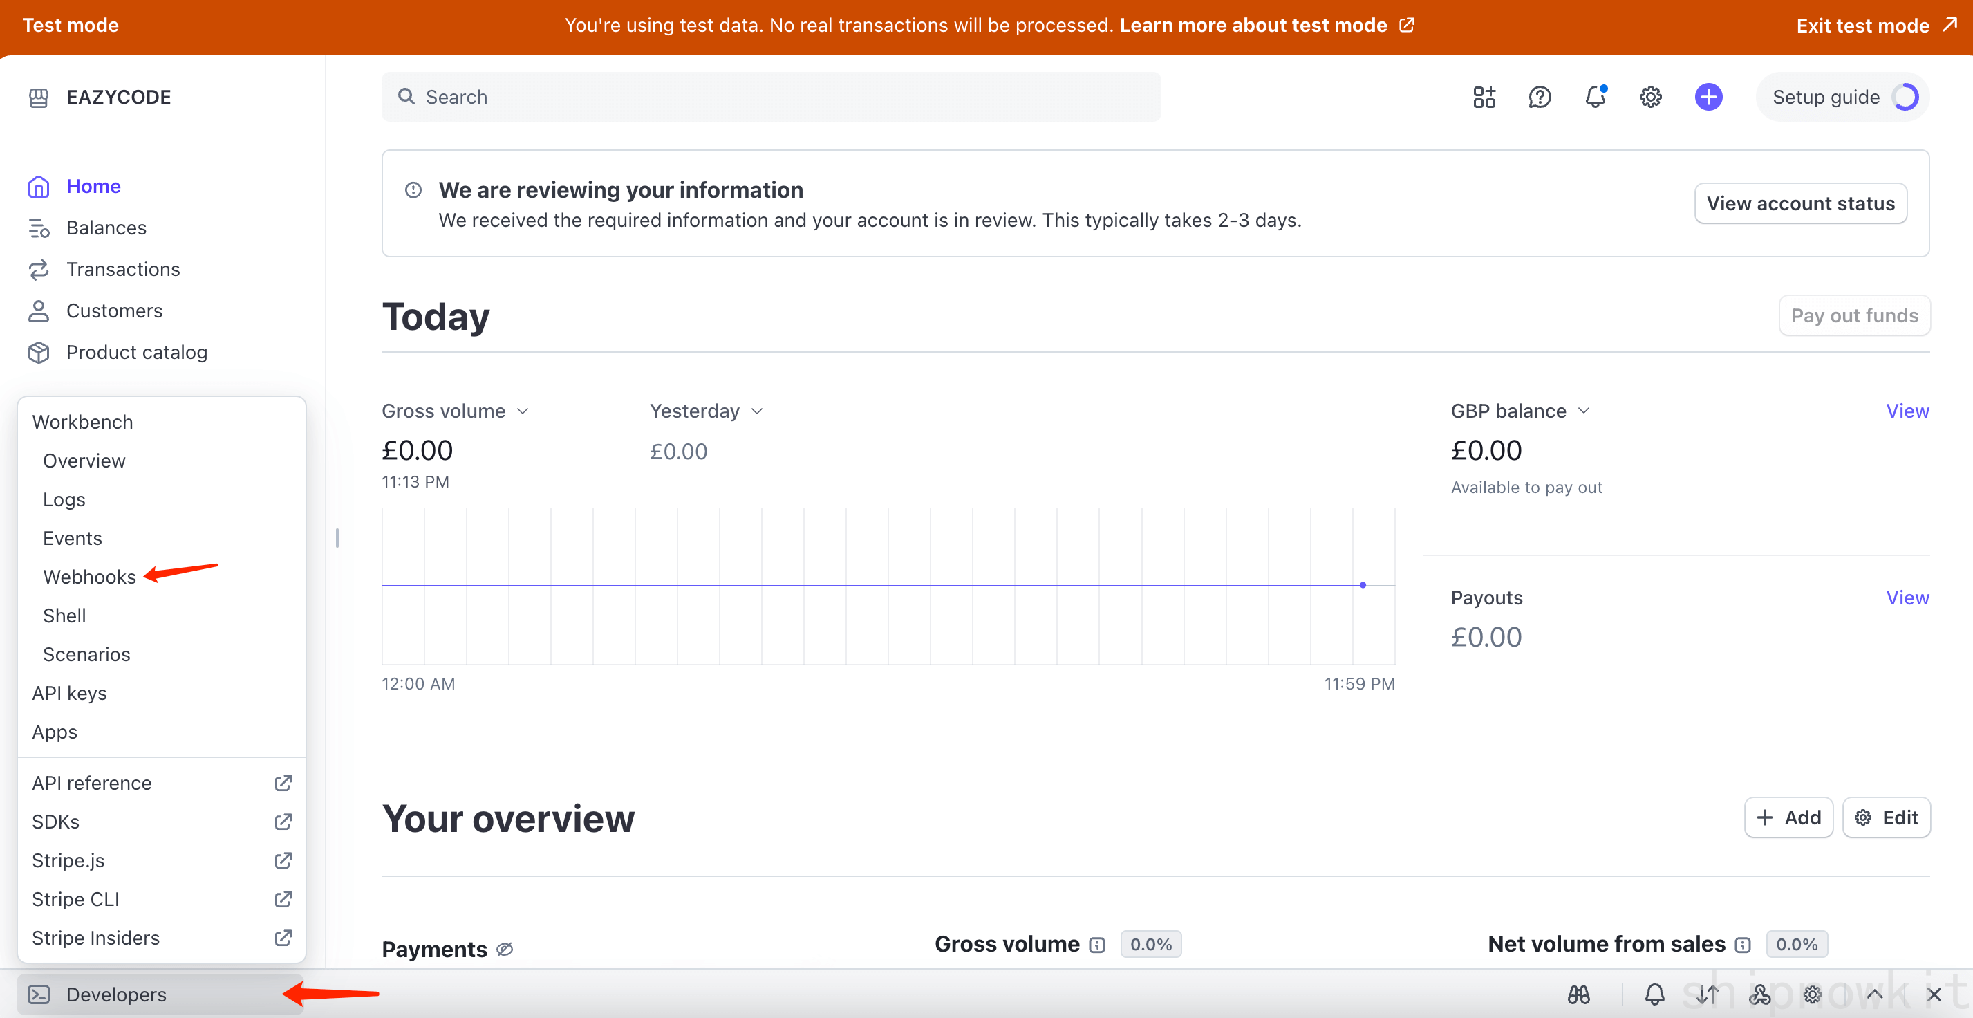Open the help question mark icon
This screenshot has width=1973, height=1018.
(1540, 97)
